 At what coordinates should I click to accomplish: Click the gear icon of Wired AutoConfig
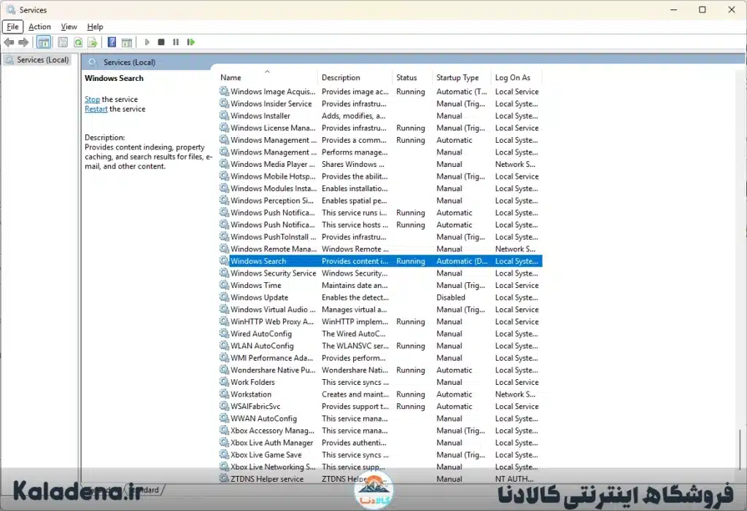click(x=224, y=334)
